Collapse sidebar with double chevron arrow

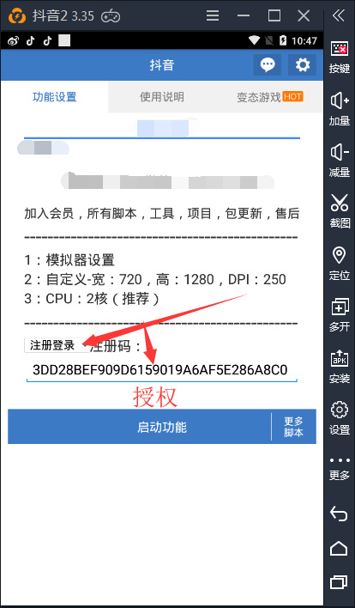[339, 15]
